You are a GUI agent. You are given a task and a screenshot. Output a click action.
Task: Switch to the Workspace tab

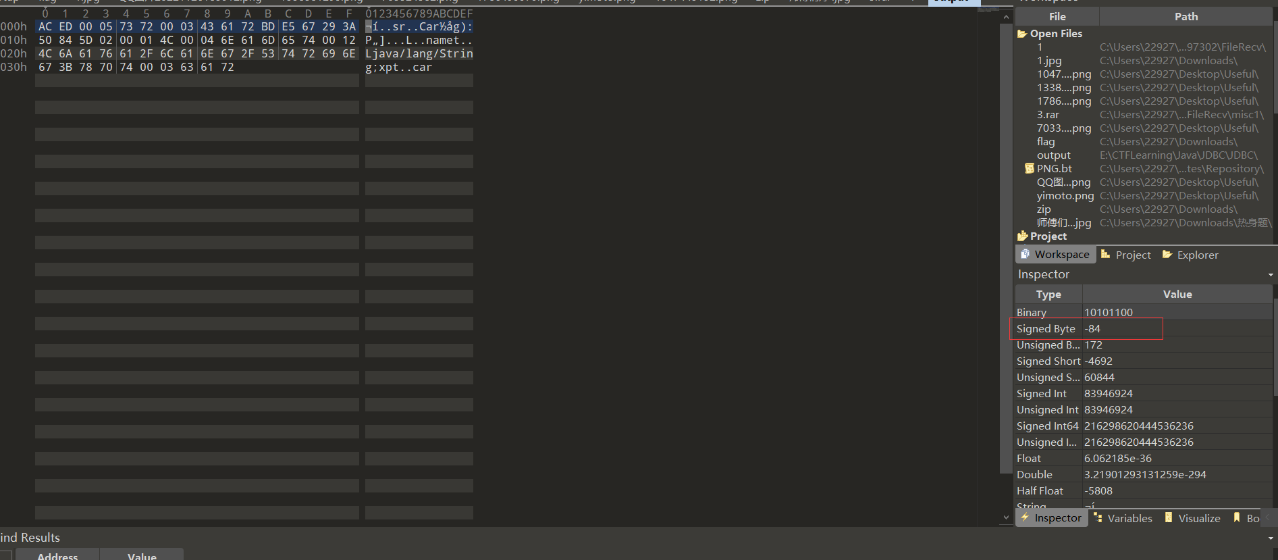coord(1055,255)
